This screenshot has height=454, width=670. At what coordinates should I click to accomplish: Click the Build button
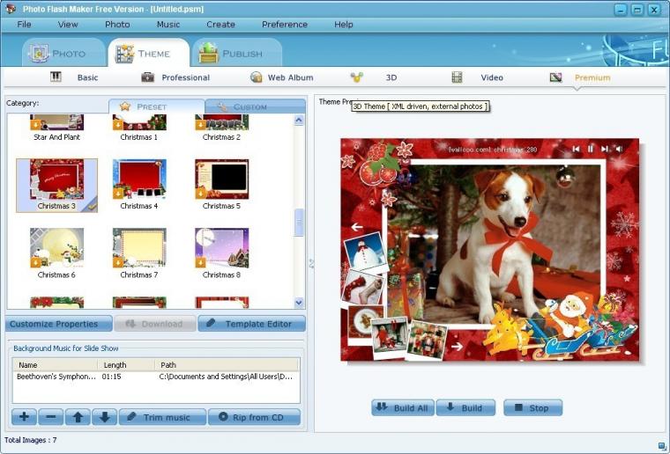(465, 407)
